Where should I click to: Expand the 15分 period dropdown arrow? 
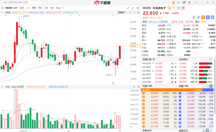(63, 8)
